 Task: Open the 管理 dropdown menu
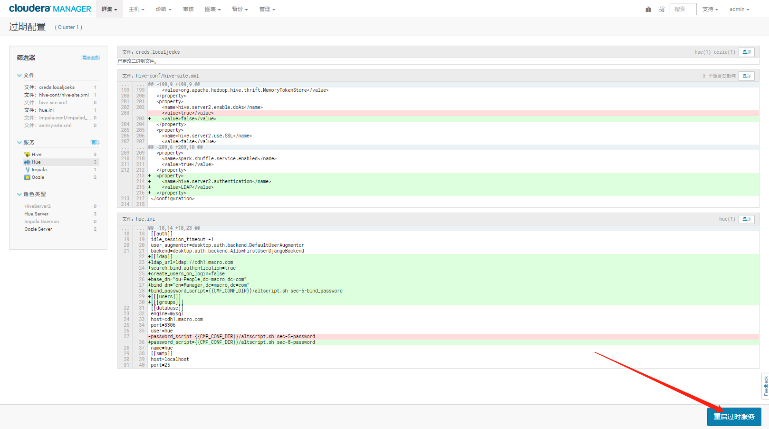coord(267,9)
